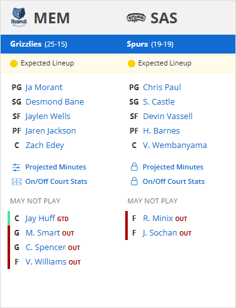This screenshot has width=236, height=308.
Task: Select Zach Edey at center
Action: coord(45,145)
